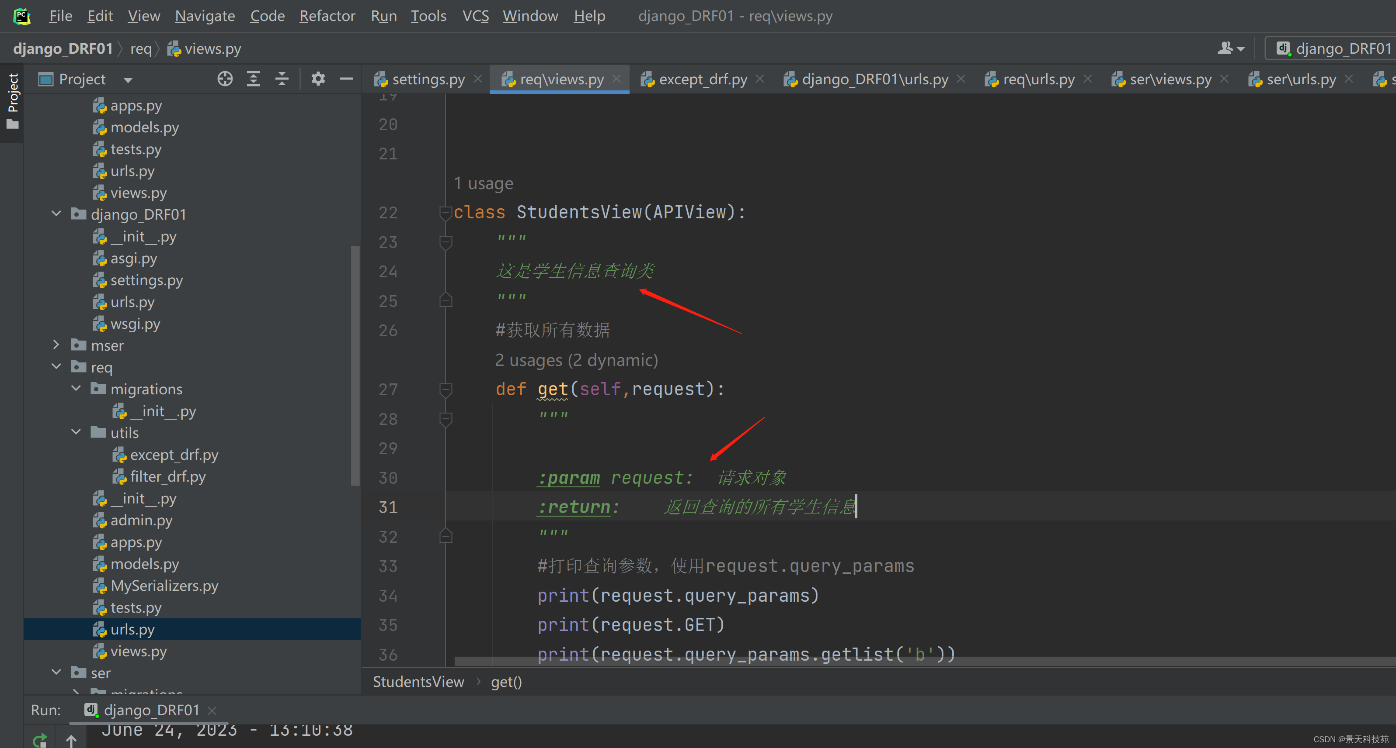This screenshot has width=1396, height=748.
Task: Close the django_DRF01\urls.py tab
Action: point(961,79)
